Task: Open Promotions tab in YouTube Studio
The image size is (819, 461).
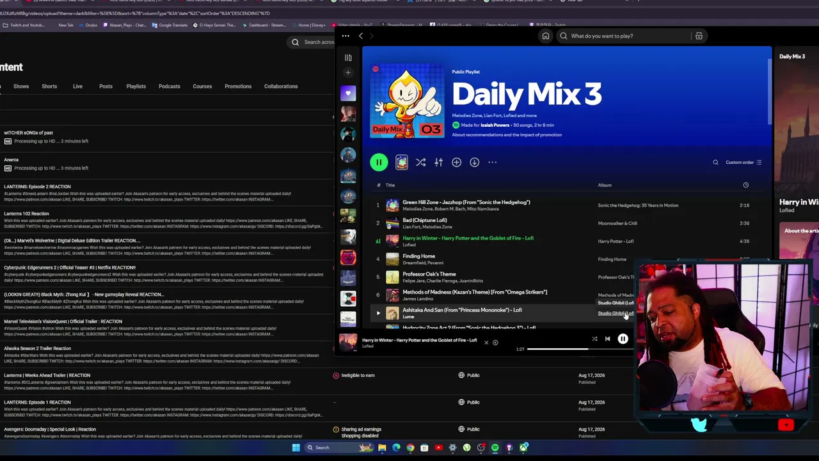Action: coord(238,86)
